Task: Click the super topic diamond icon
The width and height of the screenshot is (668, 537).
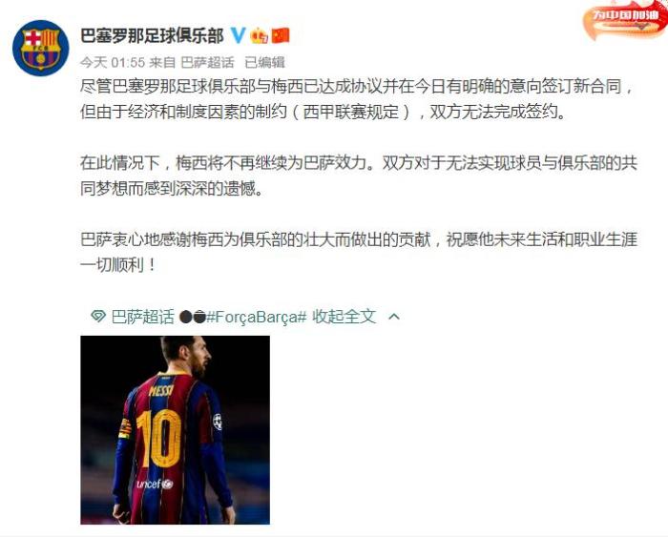Action: (x=98, y=316)
